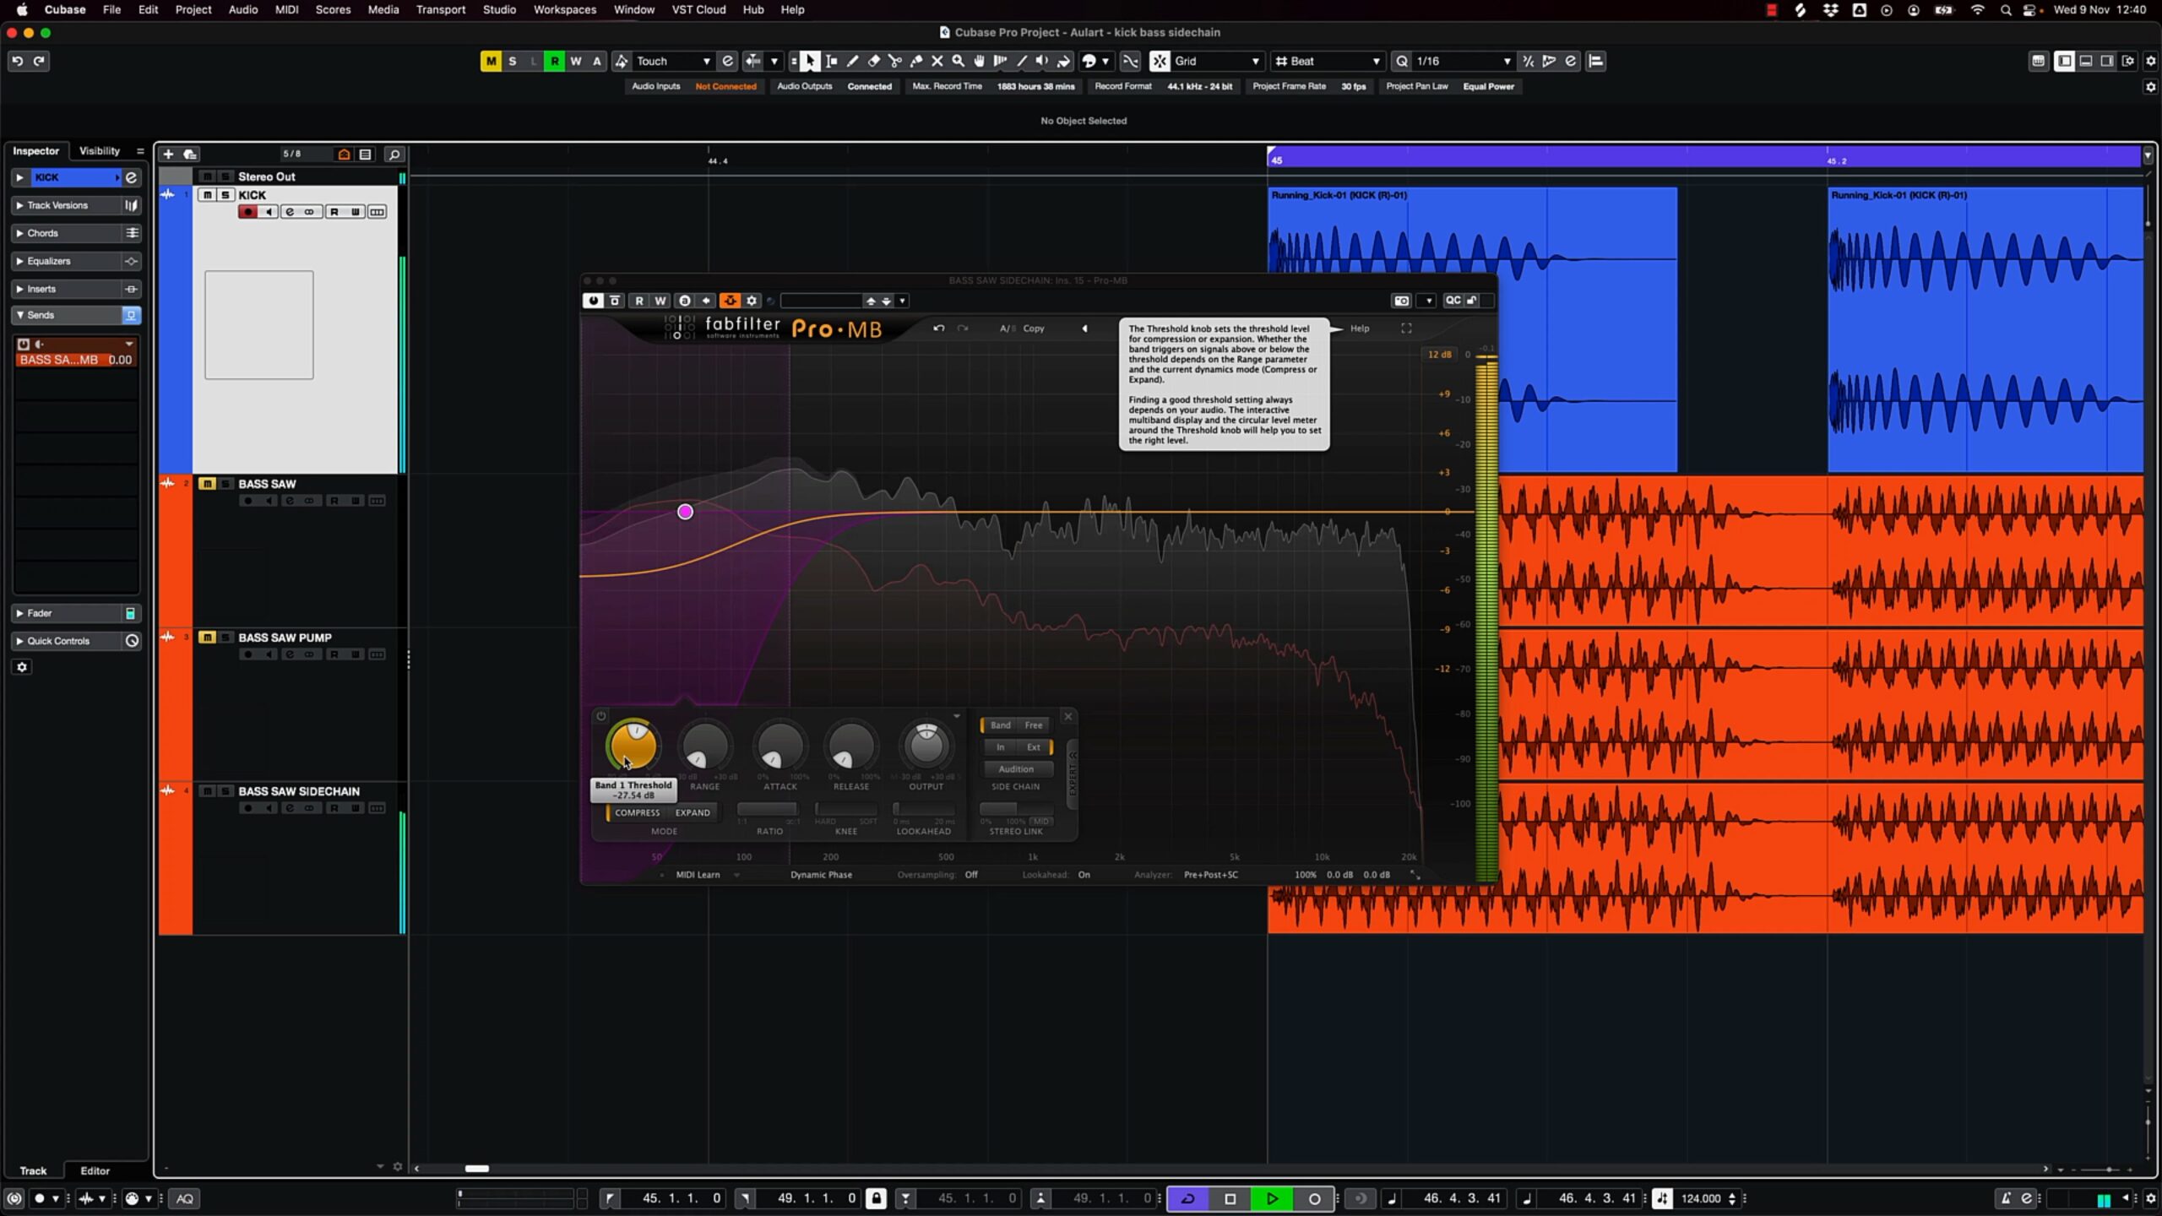Click the band 1 Threshold knob
Image resolution: width=2162 pixels, height=1216 pixels.
pyautogui.click(x=632, y=745)
